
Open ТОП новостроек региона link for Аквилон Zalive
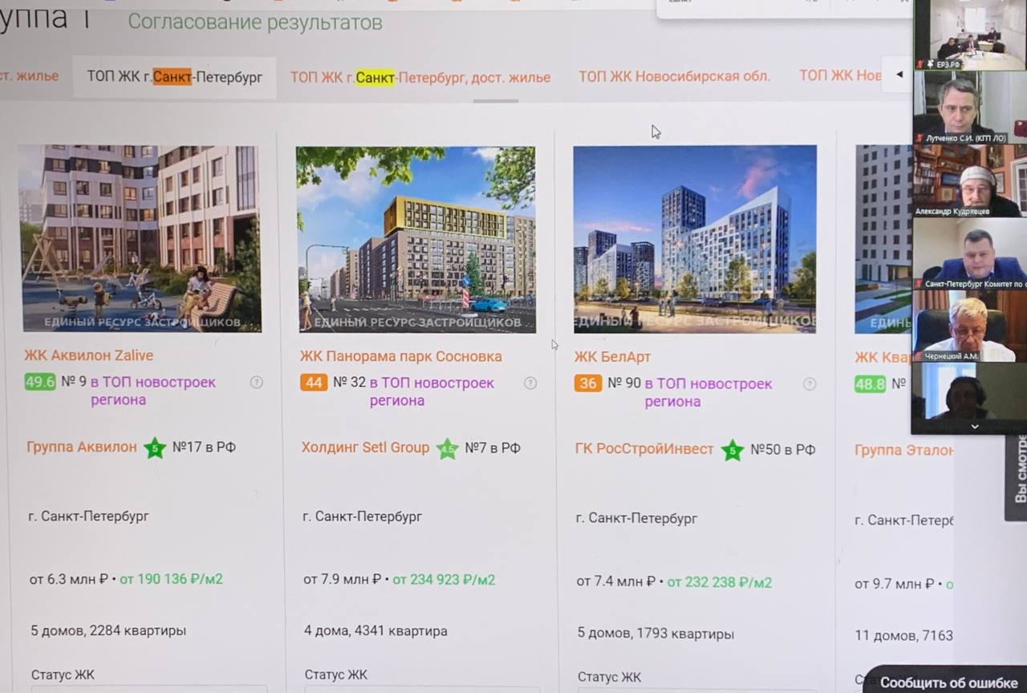click(153, 391)
